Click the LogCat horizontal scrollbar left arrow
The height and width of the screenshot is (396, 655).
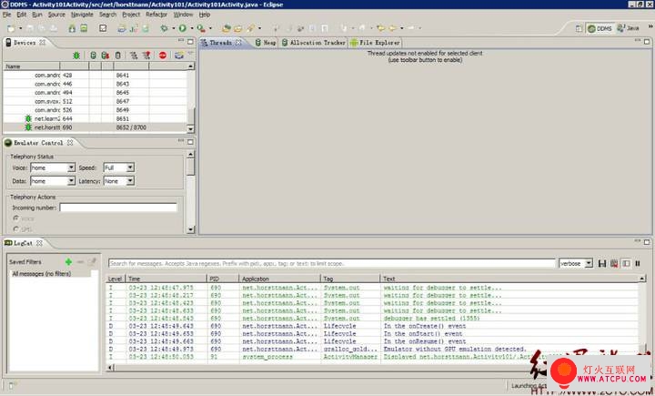(110, 368)
